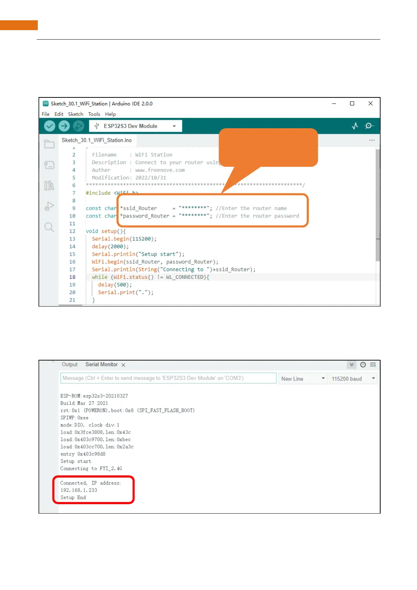Click the 'ESP-ROM:esp32s3-20210327' output line
This screenshot has width=417, height=590.
(94, 396)
